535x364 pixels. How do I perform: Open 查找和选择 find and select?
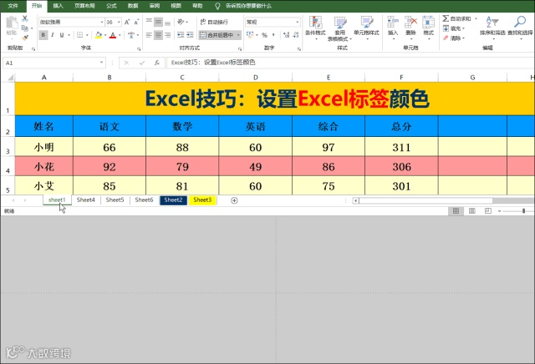coord(520,27)
